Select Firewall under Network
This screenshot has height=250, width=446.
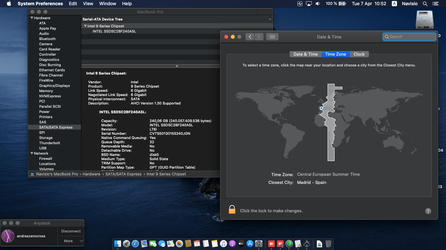pyautogui.click(x=46, y=159)
